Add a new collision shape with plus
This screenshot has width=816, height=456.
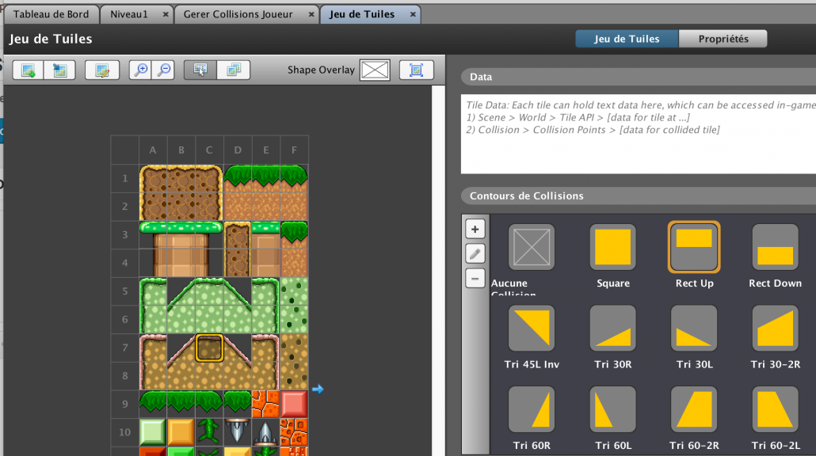[475, 230]
